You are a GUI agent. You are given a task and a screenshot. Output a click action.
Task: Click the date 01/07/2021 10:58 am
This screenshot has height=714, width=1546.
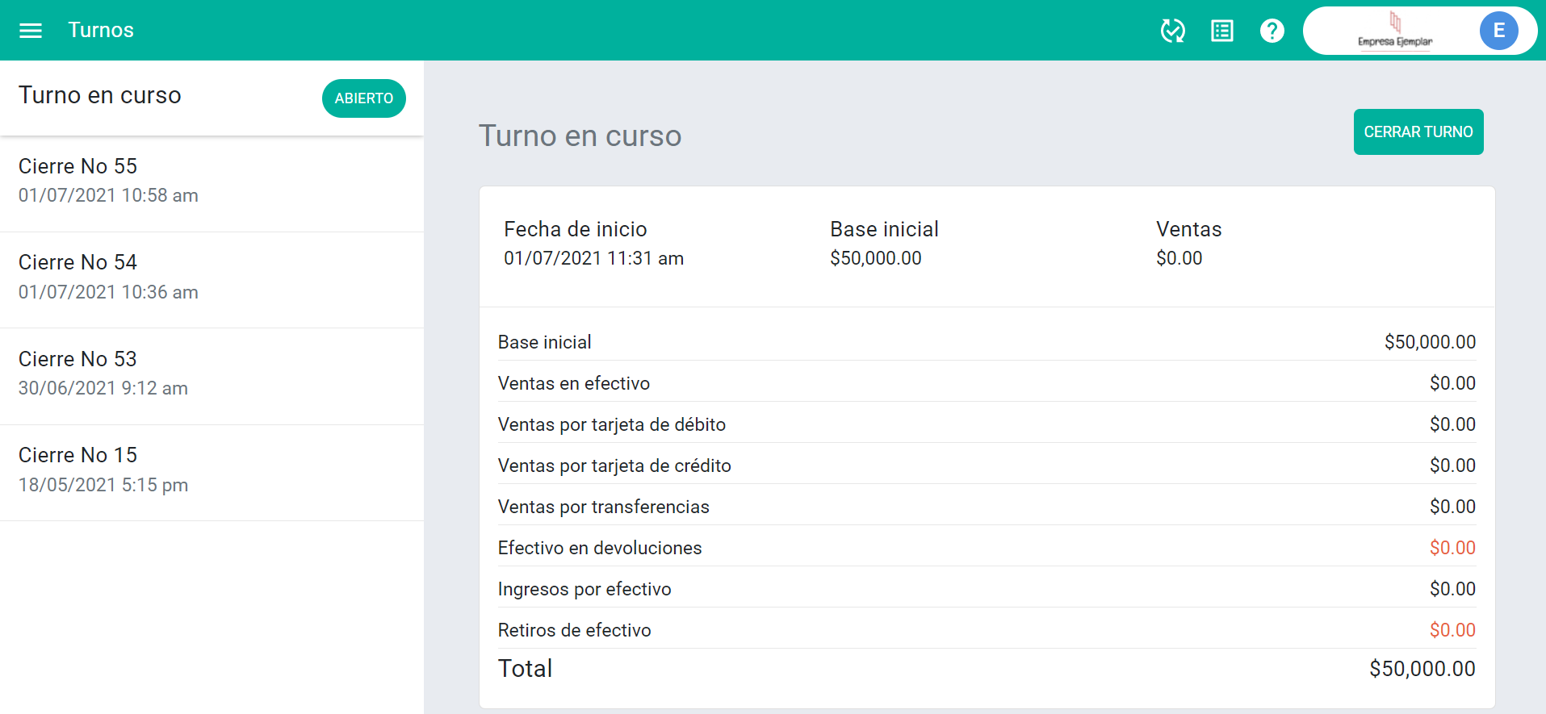click(108, 196)
